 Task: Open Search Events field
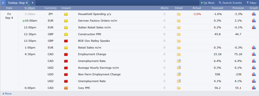(230, 3)
